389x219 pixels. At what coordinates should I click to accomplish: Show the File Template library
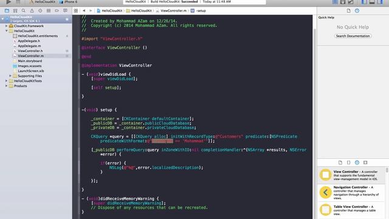[x=340, y=162]
